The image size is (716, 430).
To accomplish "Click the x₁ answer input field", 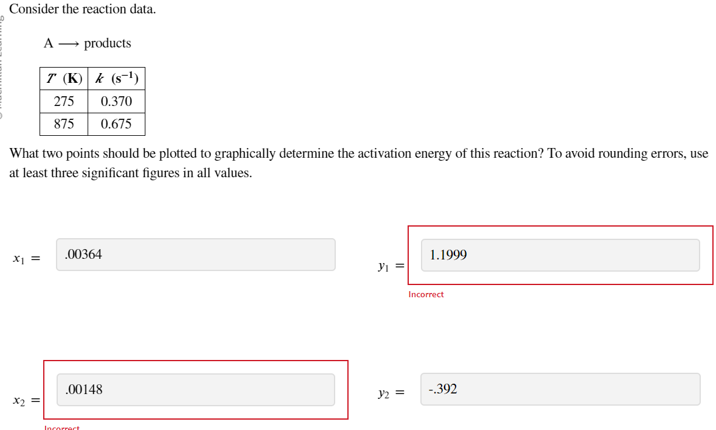I will (x=195, y=255).
